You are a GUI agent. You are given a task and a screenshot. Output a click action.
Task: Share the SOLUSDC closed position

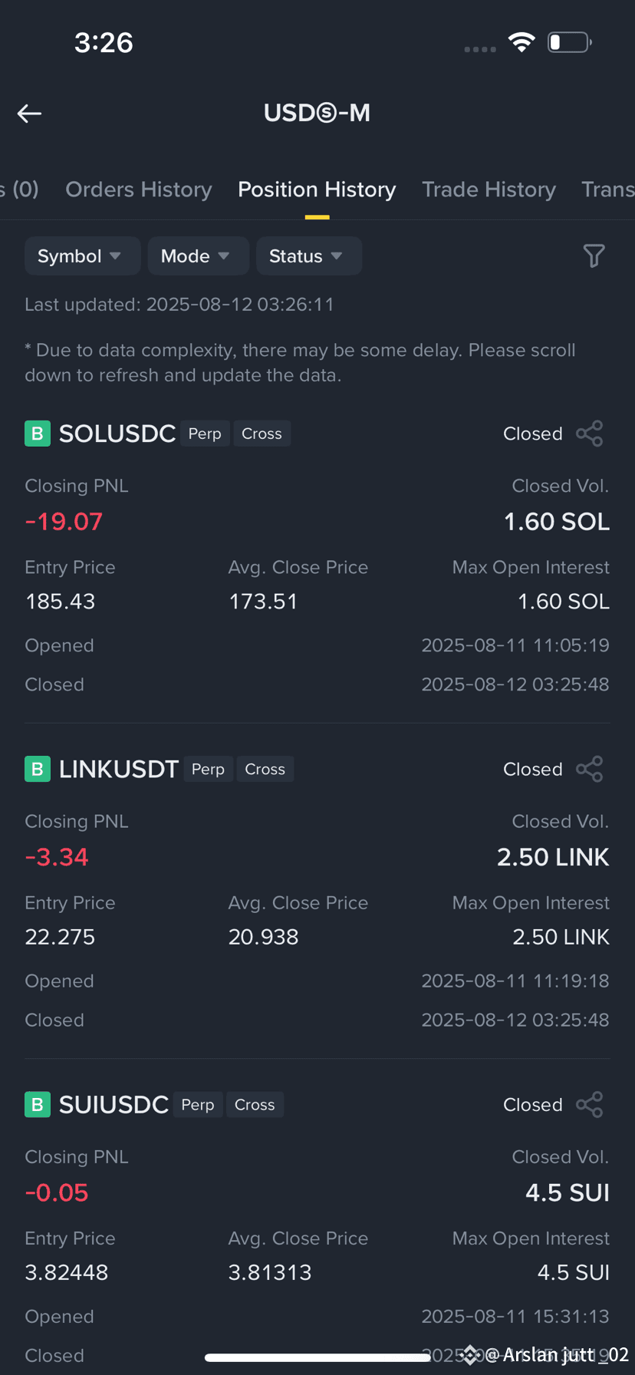(589, 434)
